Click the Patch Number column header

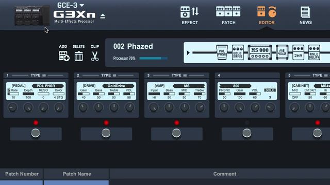pyautogui.click(x=22, y=174)
